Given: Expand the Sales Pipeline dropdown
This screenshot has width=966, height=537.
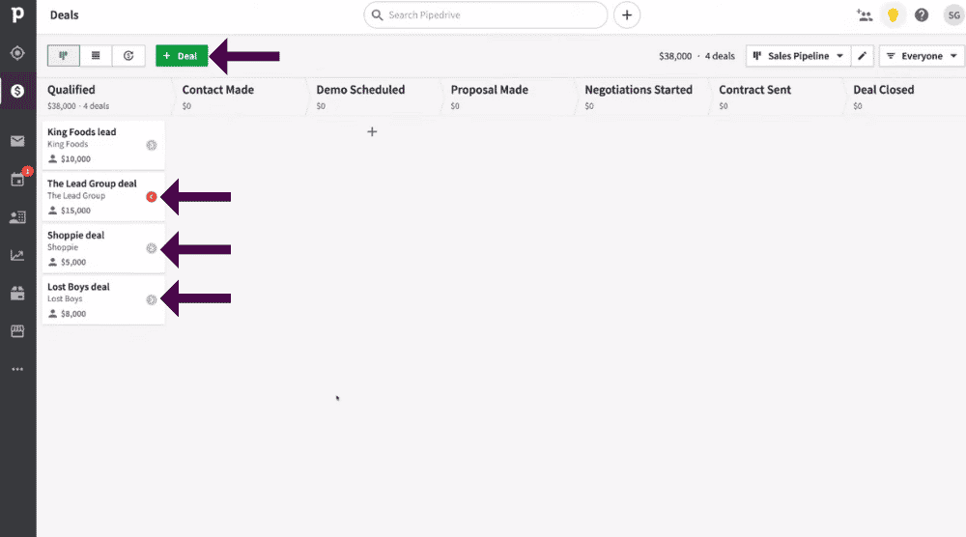Looking at the screenshot, I should point(798,55).
